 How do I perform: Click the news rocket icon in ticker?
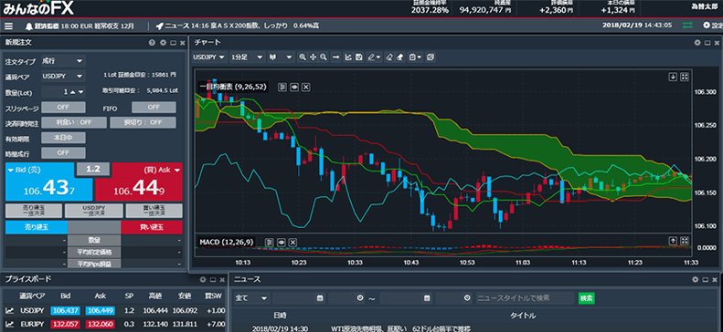pyautogui.click(x=160, y=26)
